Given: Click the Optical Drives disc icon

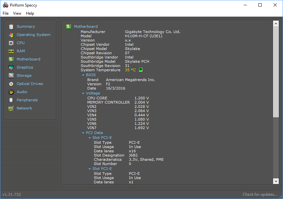Looking at the screenshot, I should (11, 84).
